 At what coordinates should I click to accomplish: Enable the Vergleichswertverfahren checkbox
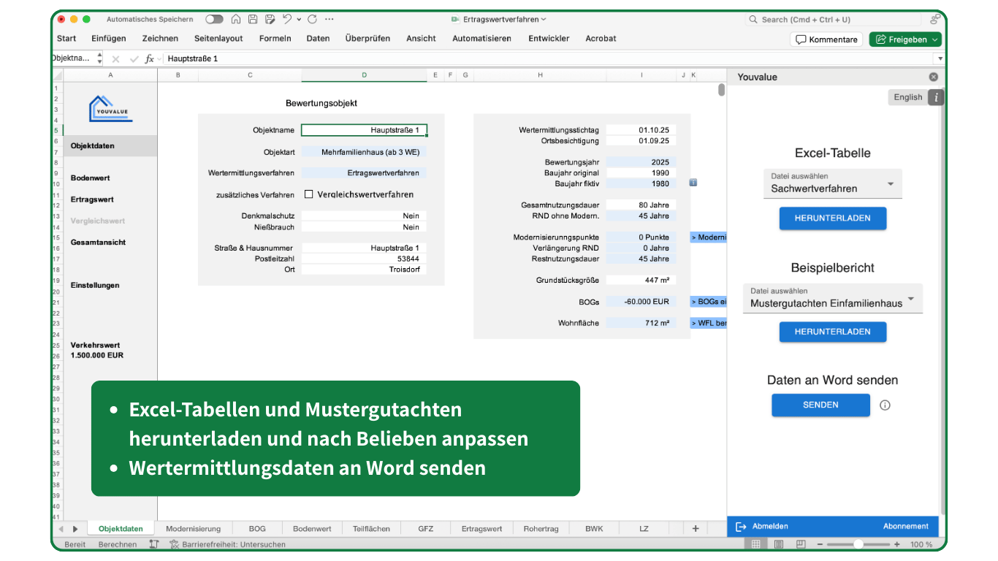[x=309, y=194]
